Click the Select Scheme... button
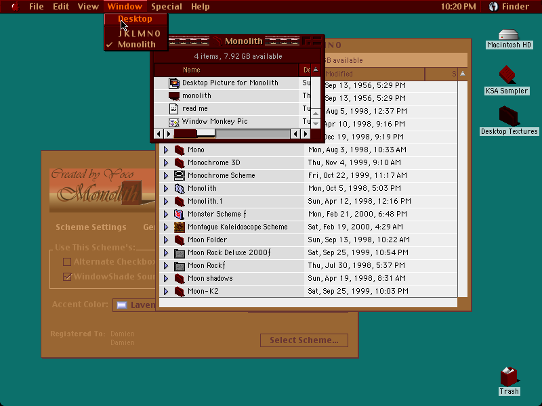The height and width of the screenshot is (406, 542). [304, 340]
